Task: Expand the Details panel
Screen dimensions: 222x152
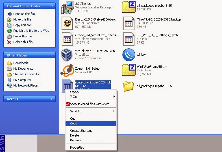Action: coord(51,99)
